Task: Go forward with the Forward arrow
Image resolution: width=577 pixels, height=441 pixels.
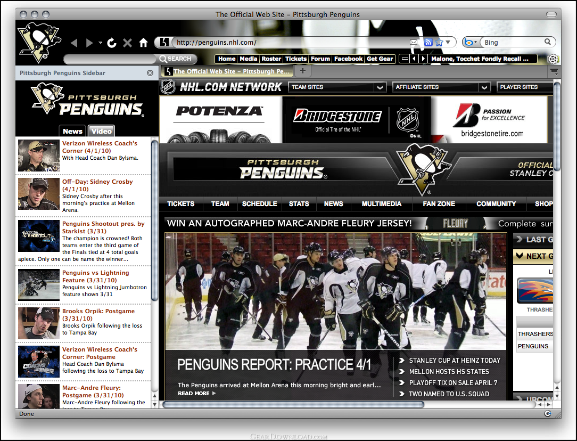Action: pos(89,43)
